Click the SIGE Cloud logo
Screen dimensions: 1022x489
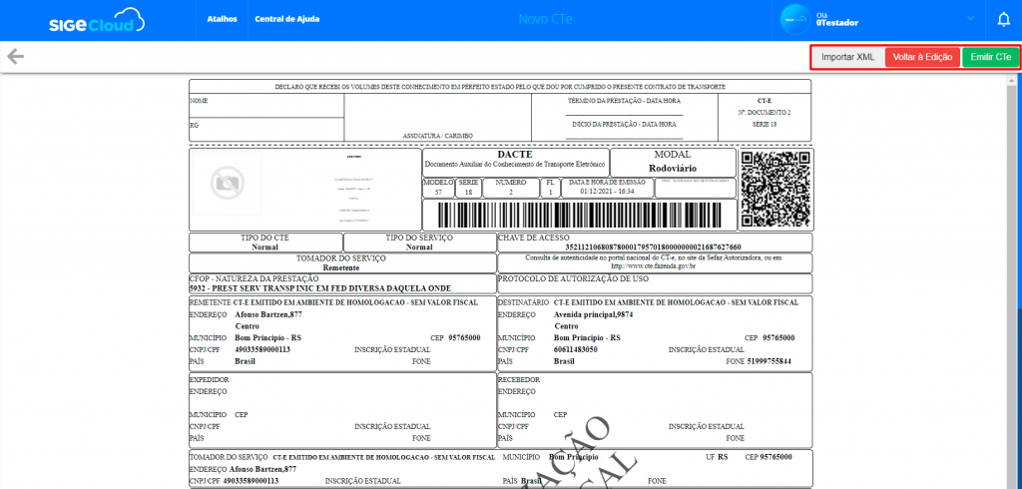point(97,20)
